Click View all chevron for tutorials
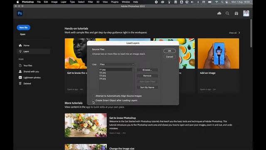This screenshot has width=266, height=150. tap(239, 32)
